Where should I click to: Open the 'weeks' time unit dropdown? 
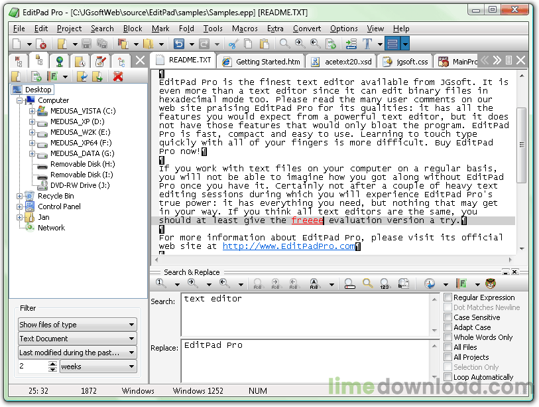point(97,366)
